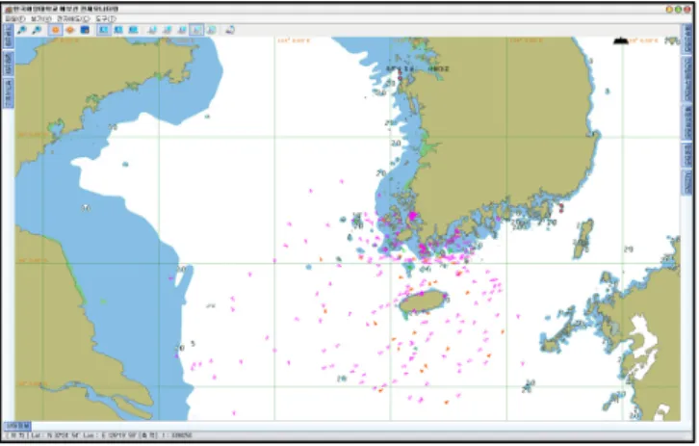
Task: Click the dark blue square toolbar icon
Action: [x=85, y=30]
